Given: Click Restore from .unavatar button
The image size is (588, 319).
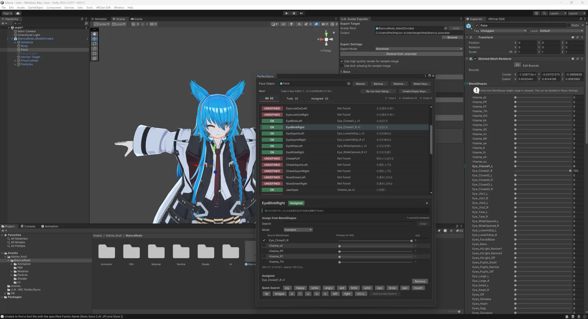Looking at the screenshot, I should click(401, 54).
